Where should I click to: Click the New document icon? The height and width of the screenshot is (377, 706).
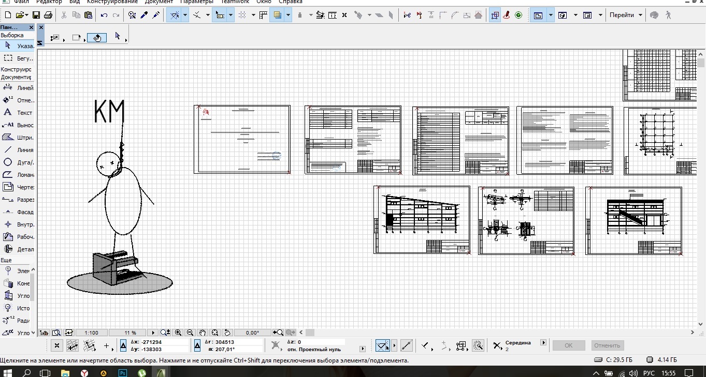pos(8,16)
